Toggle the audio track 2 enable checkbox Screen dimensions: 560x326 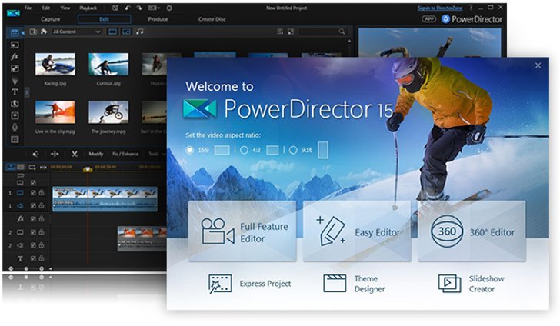(x=33, y=245)
